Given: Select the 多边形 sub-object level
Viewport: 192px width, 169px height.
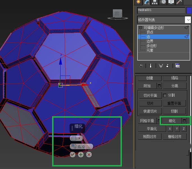Looking at the screenshot, I should 151,46.
